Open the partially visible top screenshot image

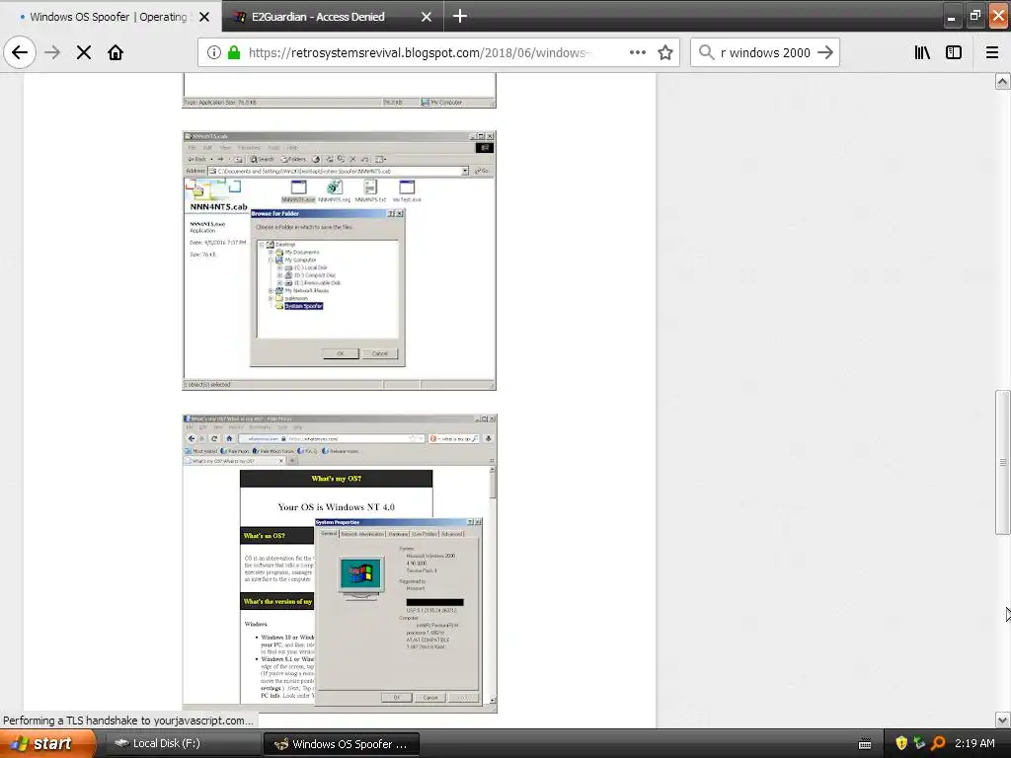click(340, 91)
